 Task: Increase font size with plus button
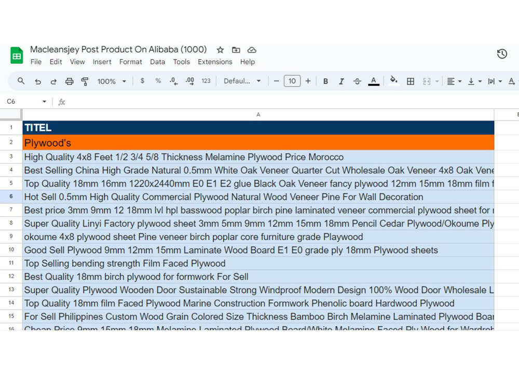(308, 81)
